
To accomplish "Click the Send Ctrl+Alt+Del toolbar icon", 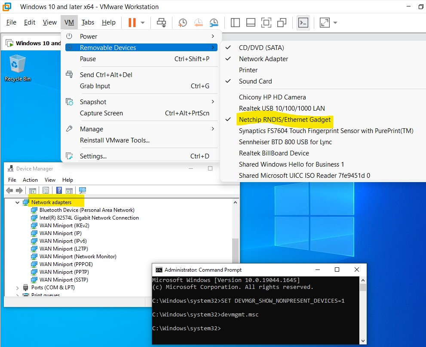I will point(161,22).
